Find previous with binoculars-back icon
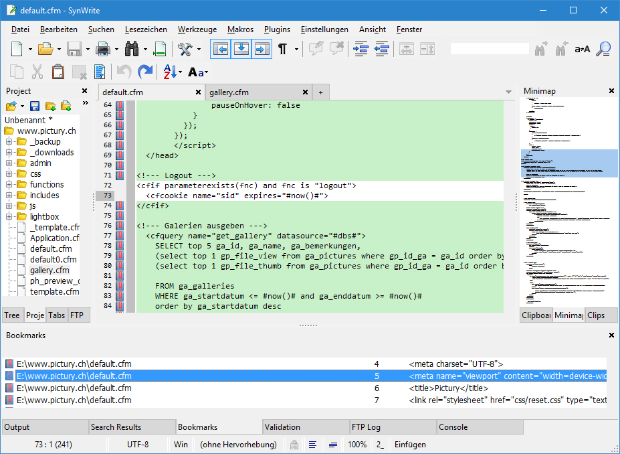620x454 pixels. (x=562, y=49)
